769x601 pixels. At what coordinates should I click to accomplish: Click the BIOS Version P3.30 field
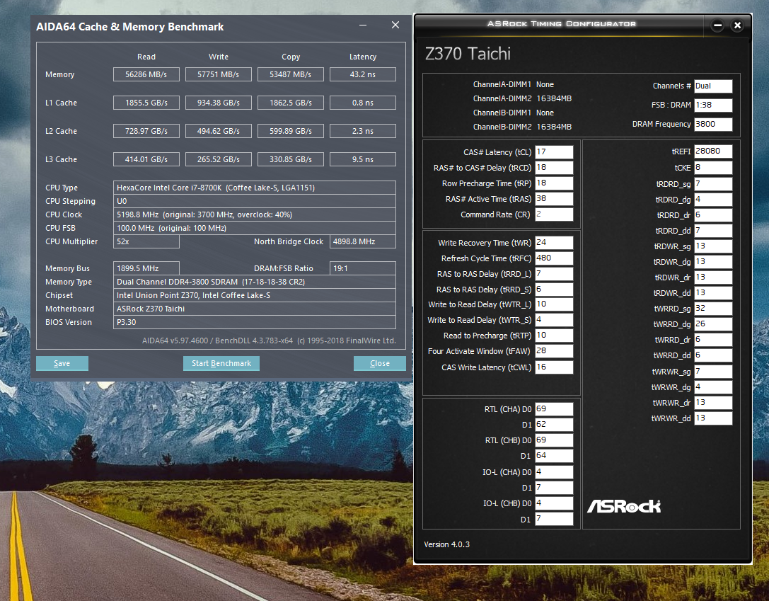[255, 322]
